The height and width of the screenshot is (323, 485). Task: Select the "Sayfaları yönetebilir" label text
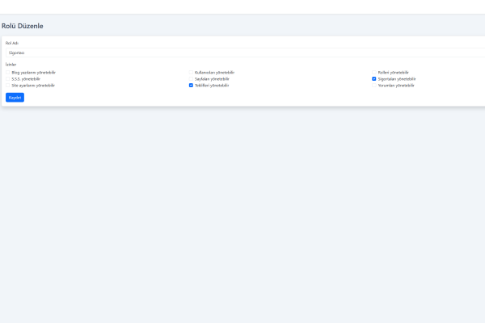pos(213,79)
